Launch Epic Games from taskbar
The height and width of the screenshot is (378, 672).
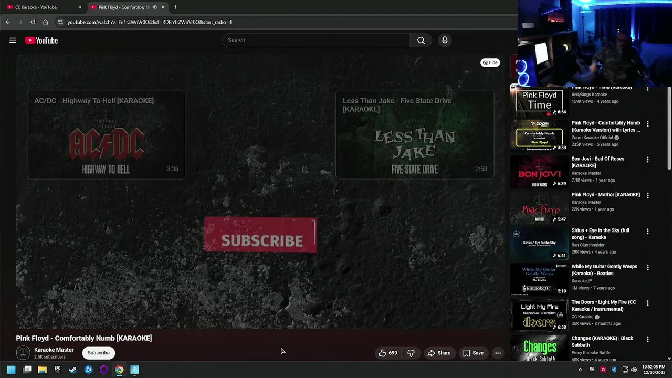58,370
